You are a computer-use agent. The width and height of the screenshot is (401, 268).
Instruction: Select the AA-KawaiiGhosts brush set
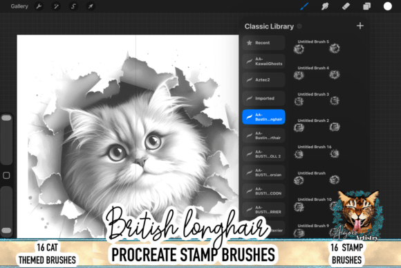tap(263, 61)
